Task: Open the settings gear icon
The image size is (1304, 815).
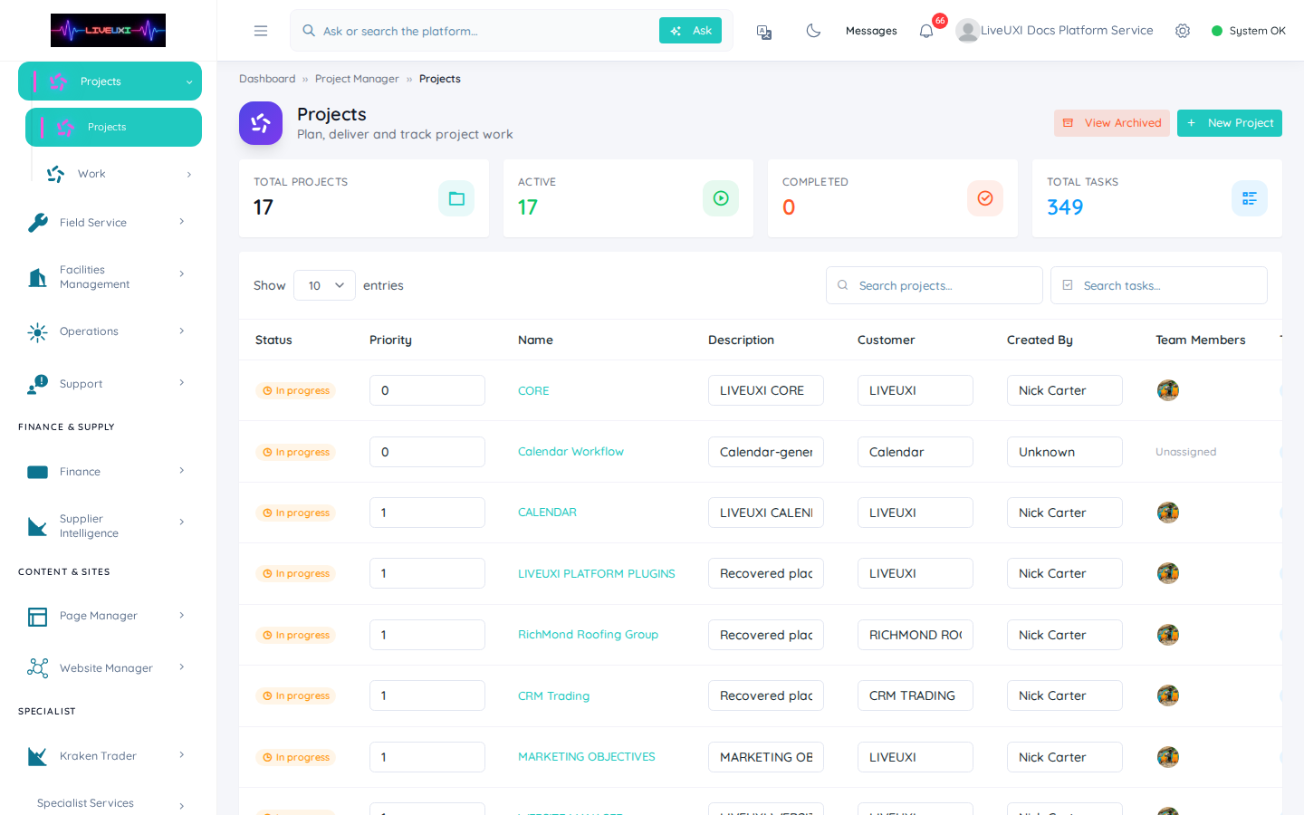Action: point(1183,31)
